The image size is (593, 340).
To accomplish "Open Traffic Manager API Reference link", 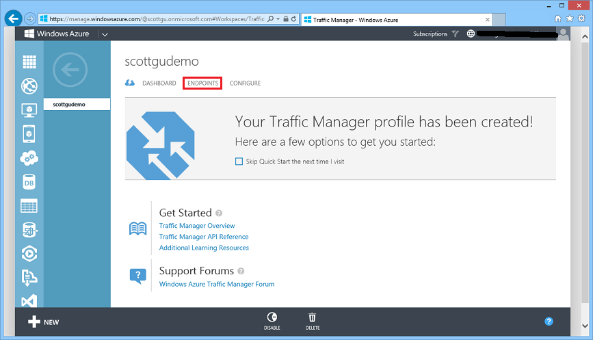I will [204, 237].
